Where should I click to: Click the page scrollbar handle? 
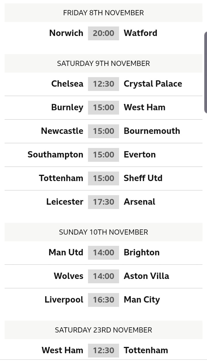point(206,72)
